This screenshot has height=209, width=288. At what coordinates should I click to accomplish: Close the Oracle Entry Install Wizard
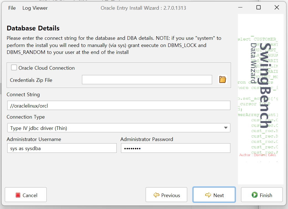(x=277, y=7)
